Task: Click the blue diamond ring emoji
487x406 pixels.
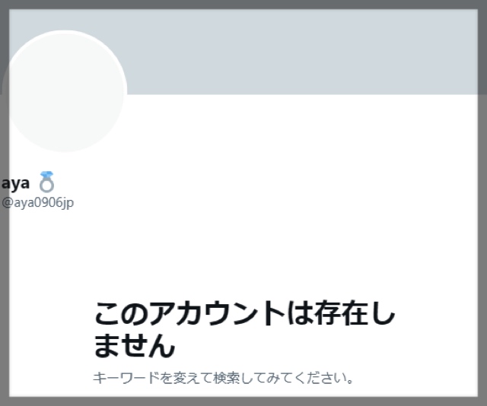Action: click(47, 182)
